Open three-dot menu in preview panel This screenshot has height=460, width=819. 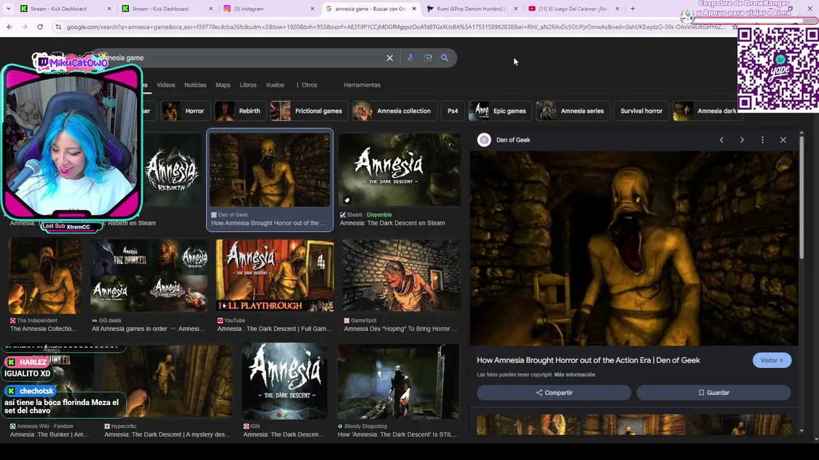(x=762, y=140)
